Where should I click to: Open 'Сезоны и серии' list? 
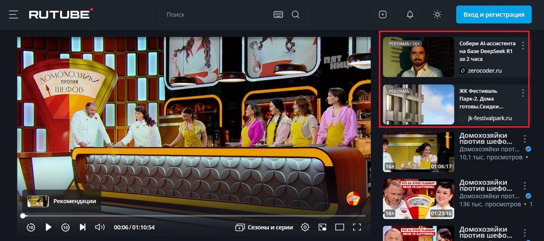264,227
